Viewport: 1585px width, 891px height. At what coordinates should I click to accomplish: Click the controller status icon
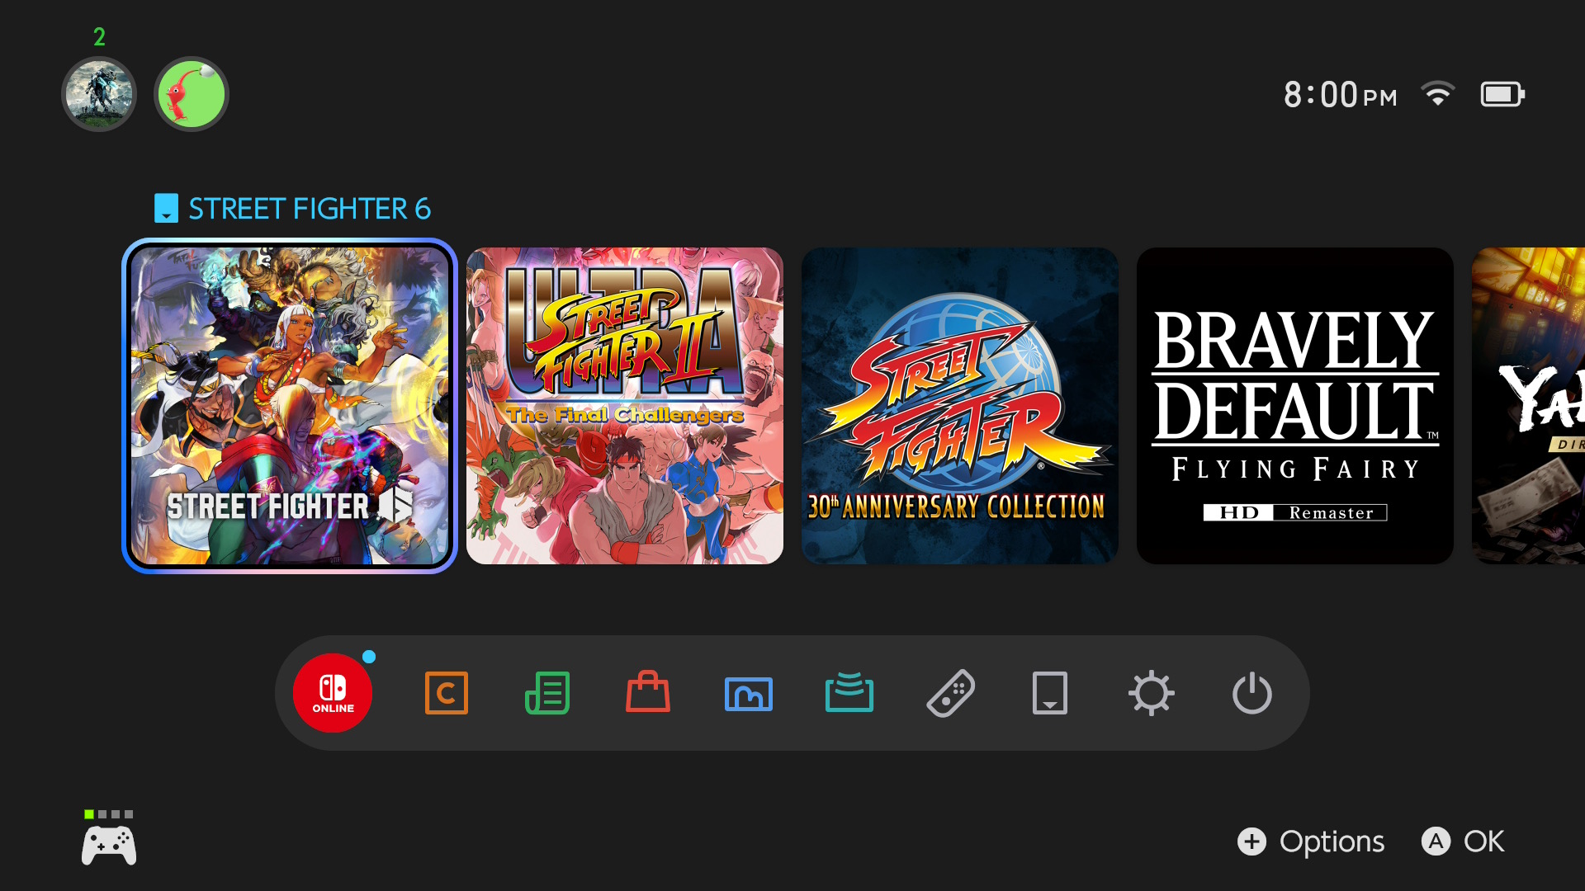pos(109,838)
